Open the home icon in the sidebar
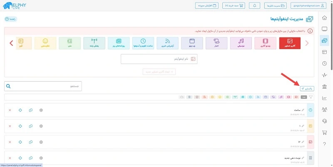The height and width of the screenshot is (167, 333). (x=325, y=17)
